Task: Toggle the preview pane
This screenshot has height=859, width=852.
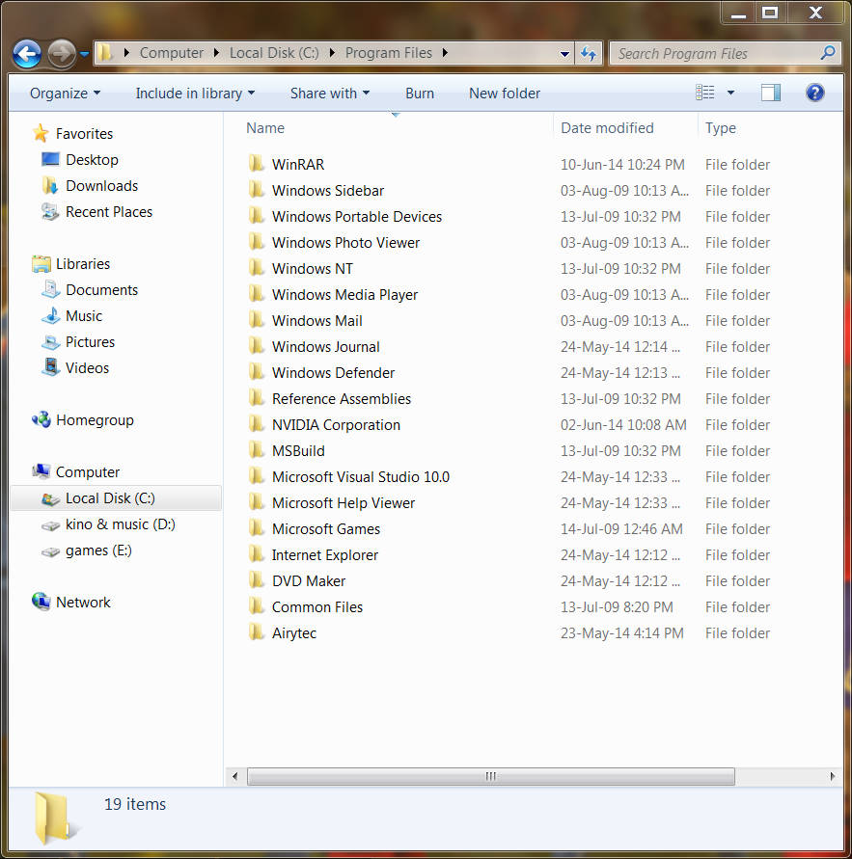Action: pos(771,93)
